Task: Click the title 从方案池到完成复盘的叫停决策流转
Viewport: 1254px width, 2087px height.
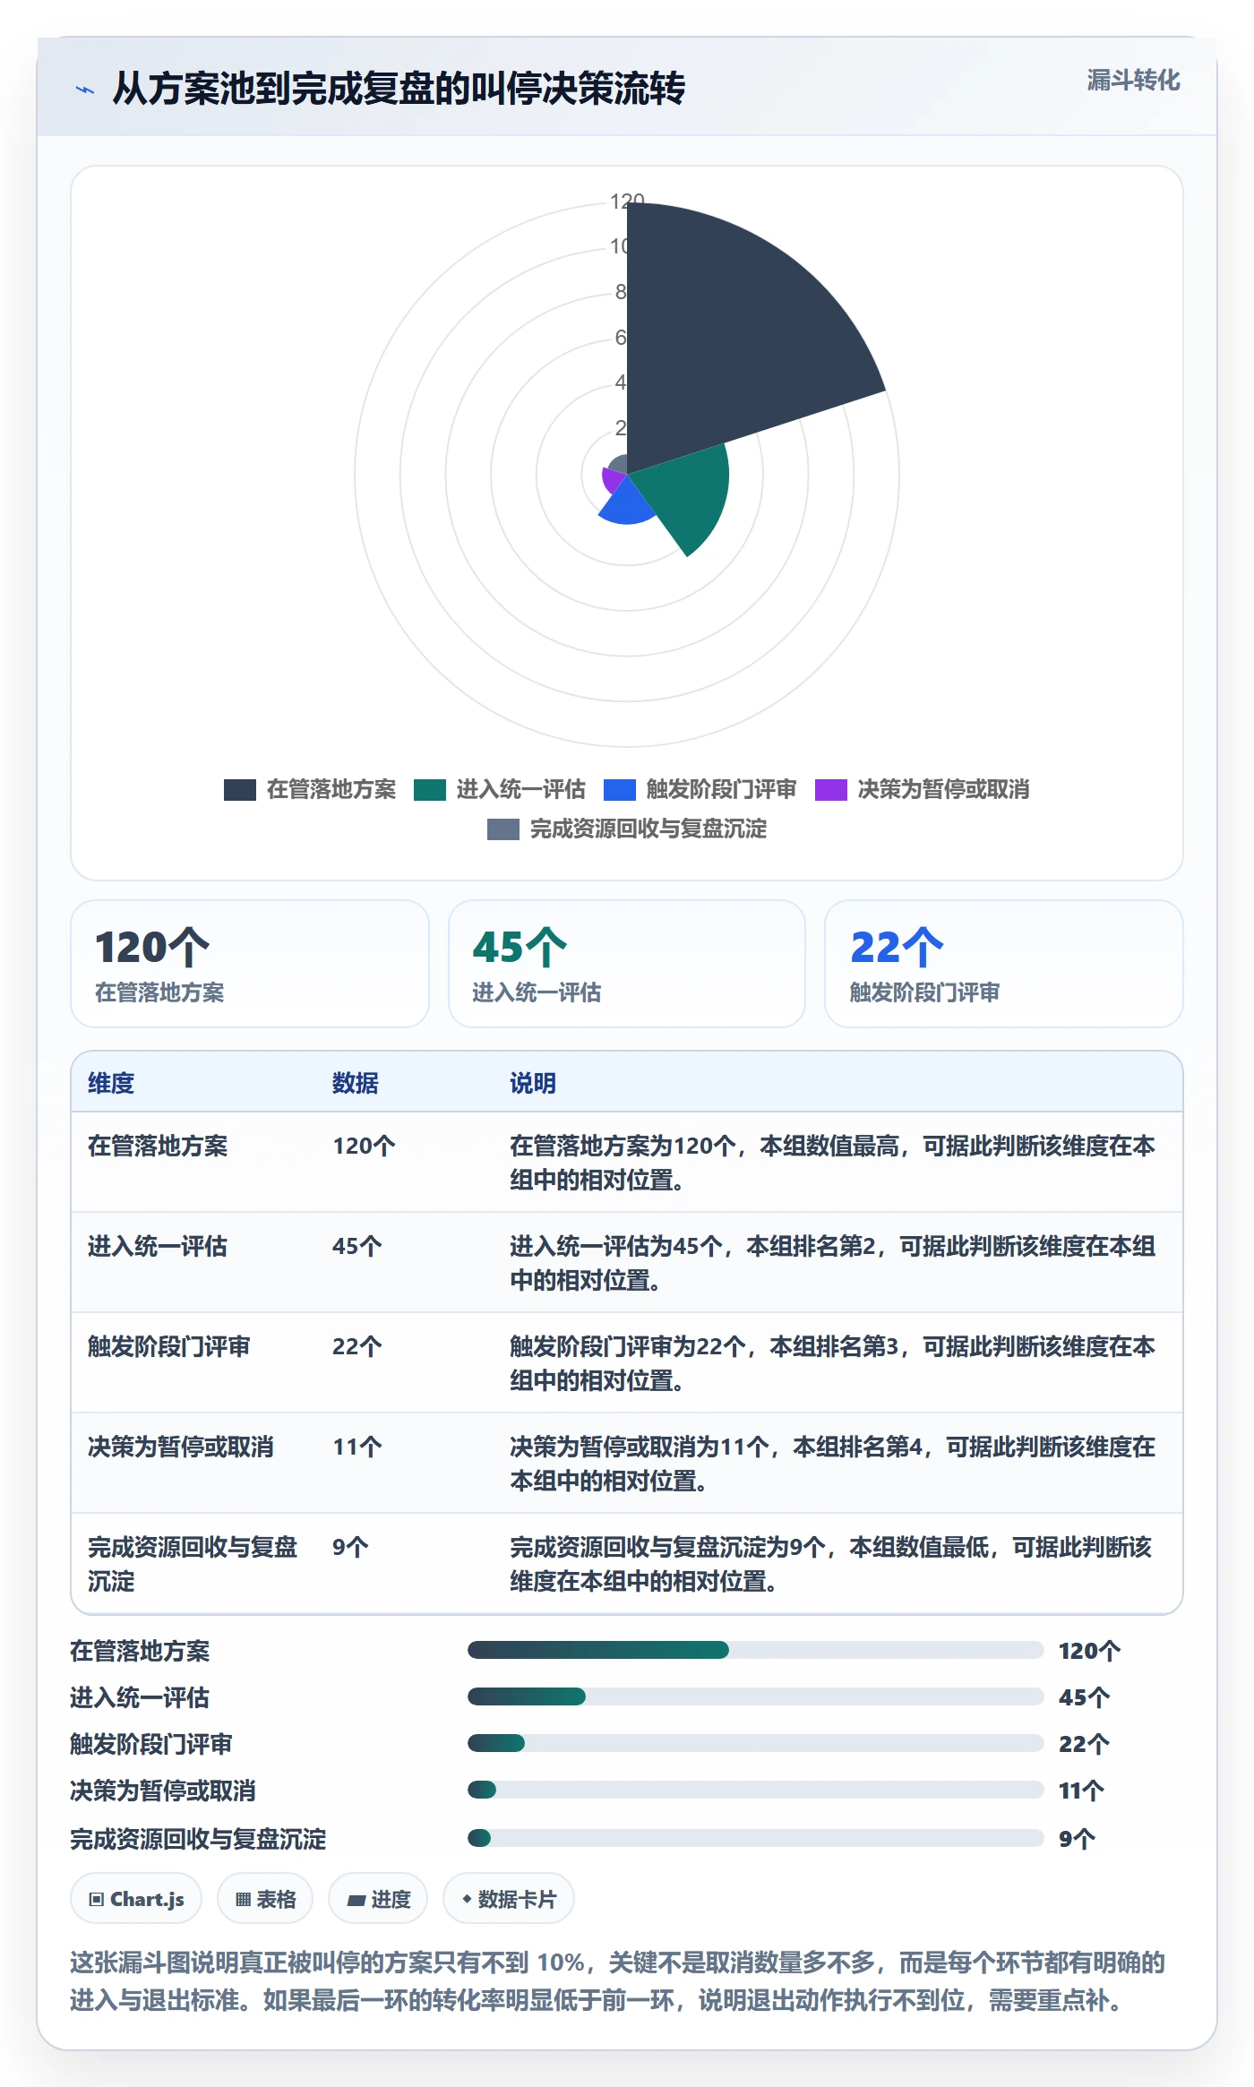Action: 399,89
